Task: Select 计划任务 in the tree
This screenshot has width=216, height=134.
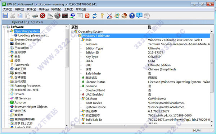Action: [20, 111]
